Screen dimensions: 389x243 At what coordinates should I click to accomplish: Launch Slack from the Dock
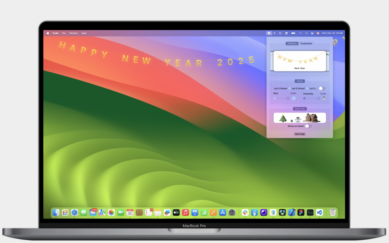point(245,212)
